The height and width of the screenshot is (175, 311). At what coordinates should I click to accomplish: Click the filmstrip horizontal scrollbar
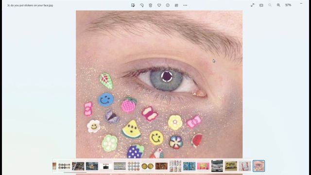tap(75, 173)
